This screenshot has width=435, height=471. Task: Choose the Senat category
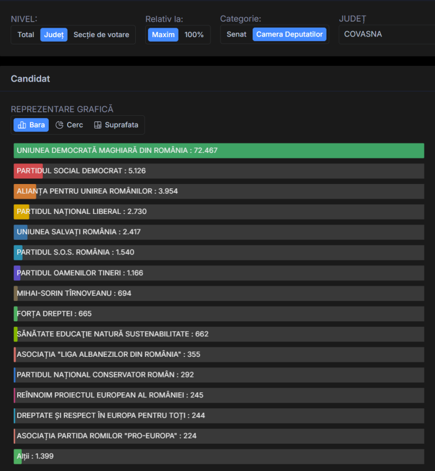(237, 34)
